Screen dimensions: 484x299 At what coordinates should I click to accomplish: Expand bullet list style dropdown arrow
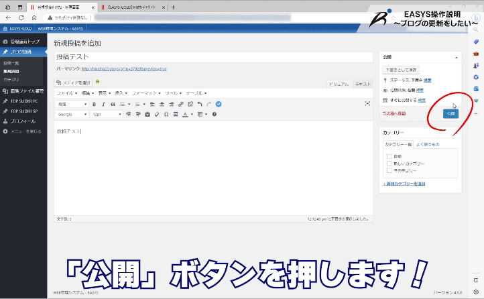pyautogui.click(x=129, y=105)
